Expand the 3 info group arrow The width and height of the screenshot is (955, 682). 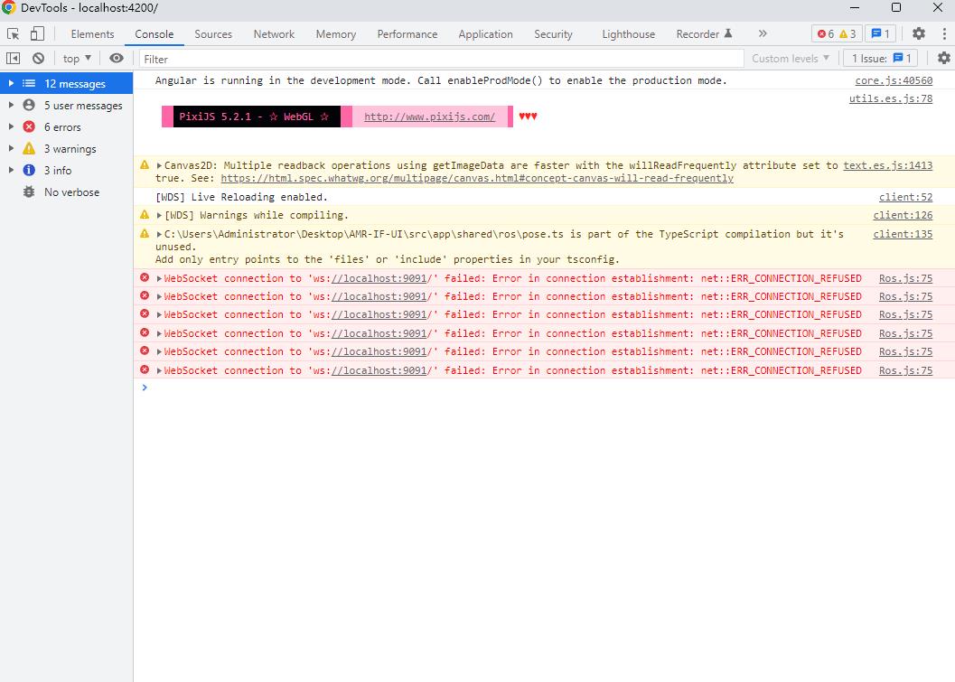[x=10, y=170]
